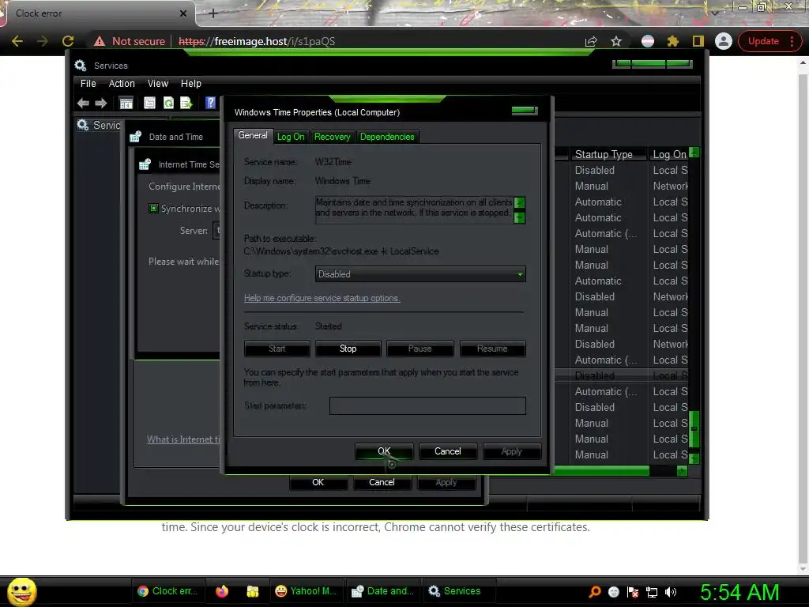Select the General tab

click(253, 135)
